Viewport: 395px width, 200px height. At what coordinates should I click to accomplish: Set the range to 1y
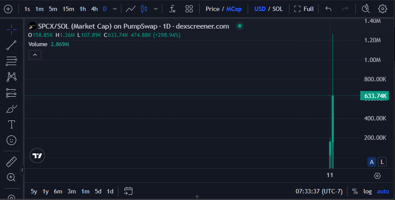click(46, 192)
